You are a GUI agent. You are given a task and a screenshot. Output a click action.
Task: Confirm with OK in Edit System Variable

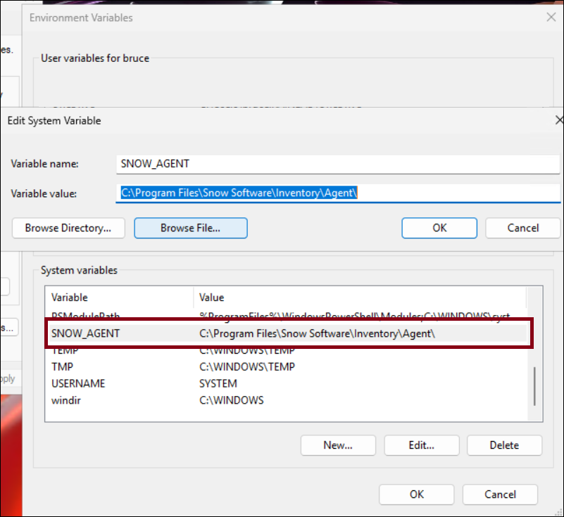(439, 228)
